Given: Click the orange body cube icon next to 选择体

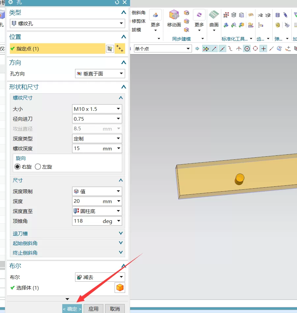Looking at the screenshot, I should pos(120,288).
